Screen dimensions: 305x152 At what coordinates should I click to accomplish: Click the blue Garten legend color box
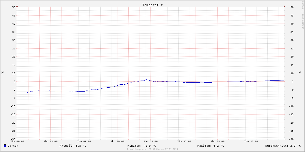click(x=5, y=146)
